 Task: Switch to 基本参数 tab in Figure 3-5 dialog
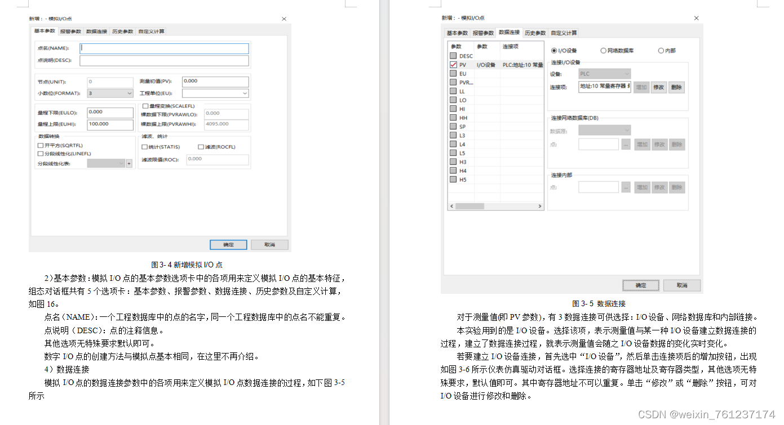pos(457,33)
